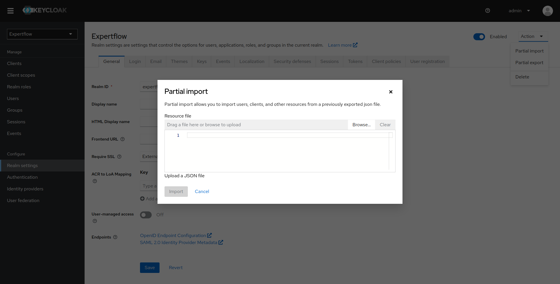Click the help icon beside Frontend URL
This screenshot has width=560, height=284.
(x=123, y=139)
